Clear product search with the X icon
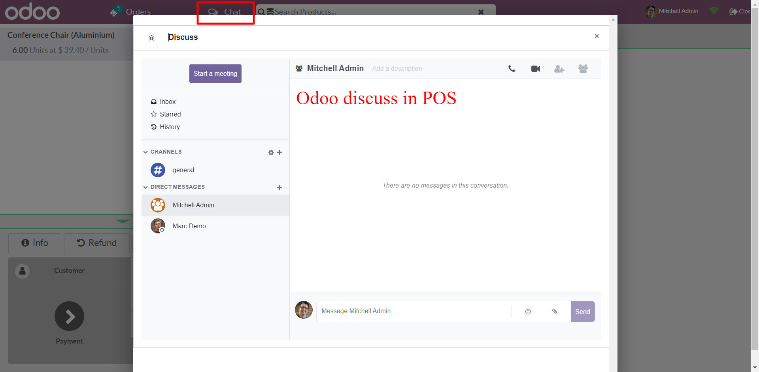 point(481,12)
